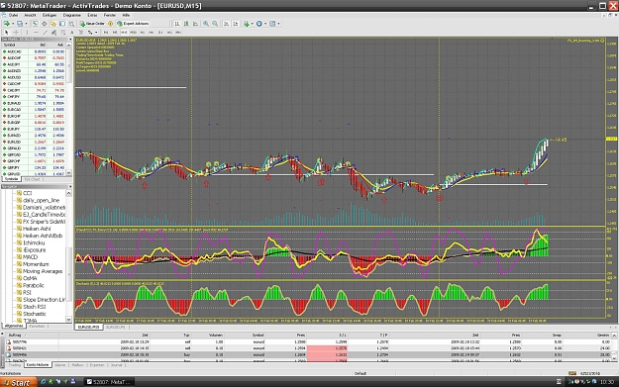Open the Fenster menu

pyautogui.click(x=110, y=15)
